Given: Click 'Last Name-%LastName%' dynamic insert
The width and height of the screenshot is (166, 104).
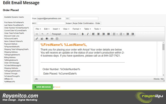Looking at the screenshot, I should (14, 25).
